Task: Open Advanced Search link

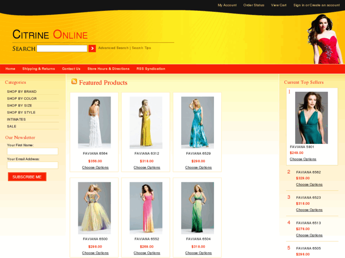Action: coord(113,48)
